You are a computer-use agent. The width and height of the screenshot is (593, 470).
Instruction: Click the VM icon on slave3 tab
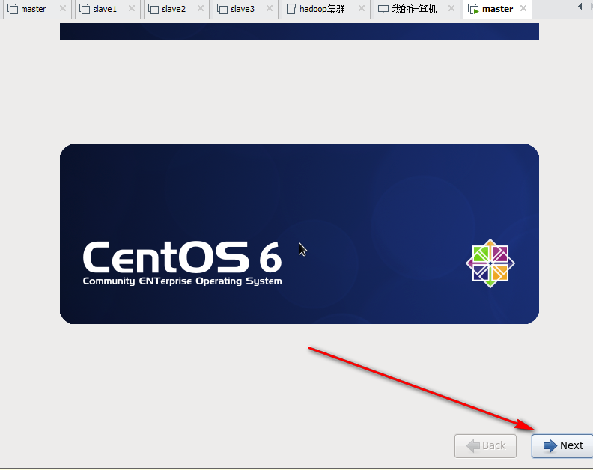pos(222,9)
